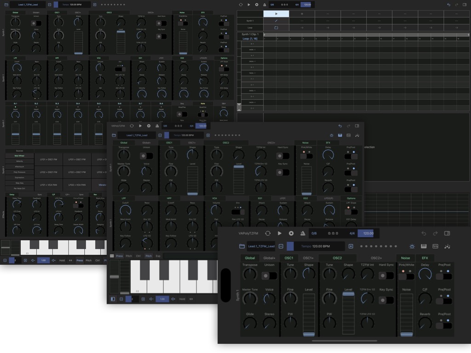The height and width of the screenshot is (353, 471).
Task: Undo last change in the frontmost window
Action: [x=424, y=233]
